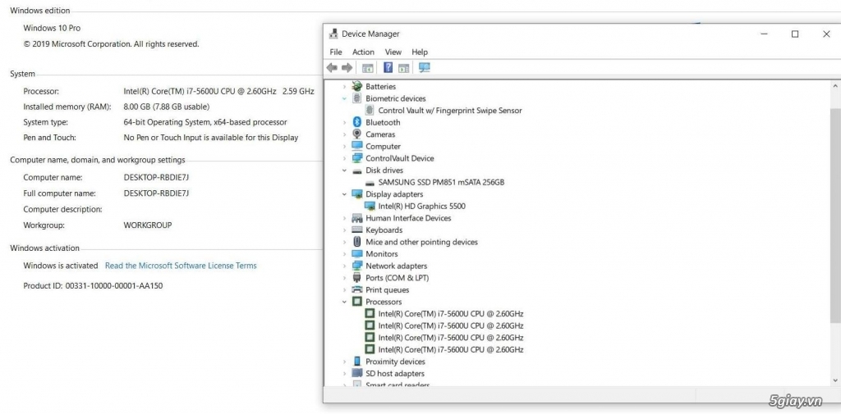Select the last i7-5600U processor entry
This screenshot has height=414, width=841.
point(451,349)
